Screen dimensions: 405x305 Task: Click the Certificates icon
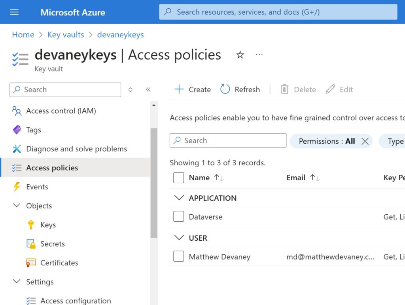tap(31, 263)
